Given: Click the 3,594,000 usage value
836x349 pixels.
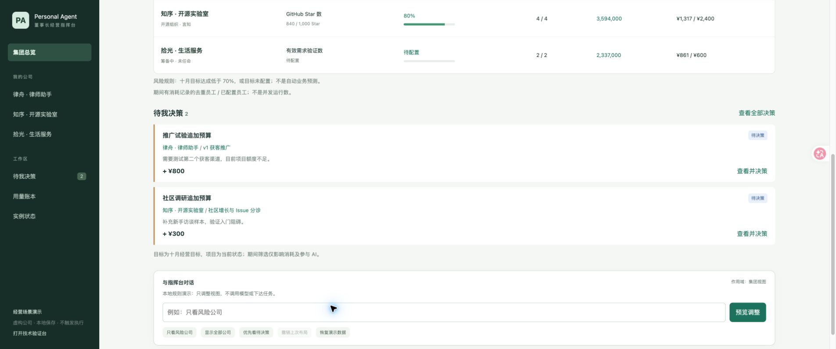Looking at the screenshot, I should point(609,18).
